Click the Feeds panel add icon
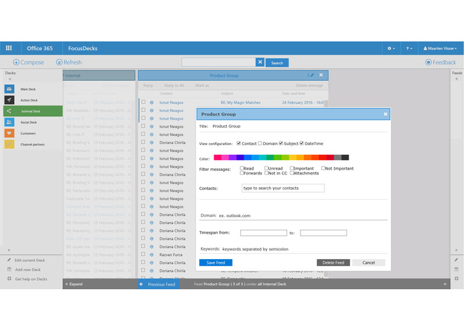Viewport: 464px width, 330px height. pos(456,269)
